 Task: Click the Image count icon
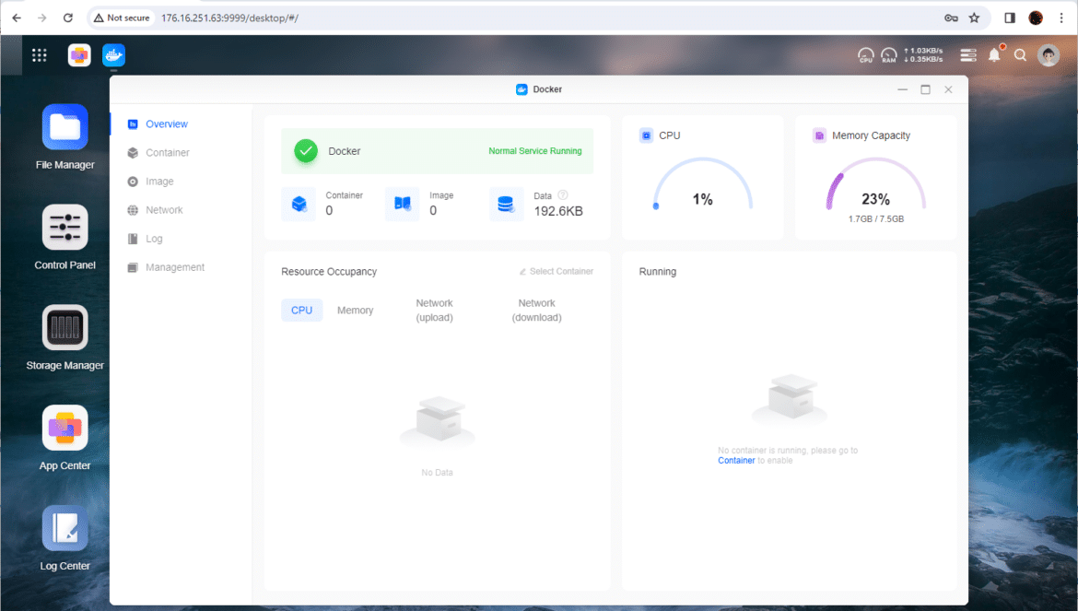coord(403,204)
